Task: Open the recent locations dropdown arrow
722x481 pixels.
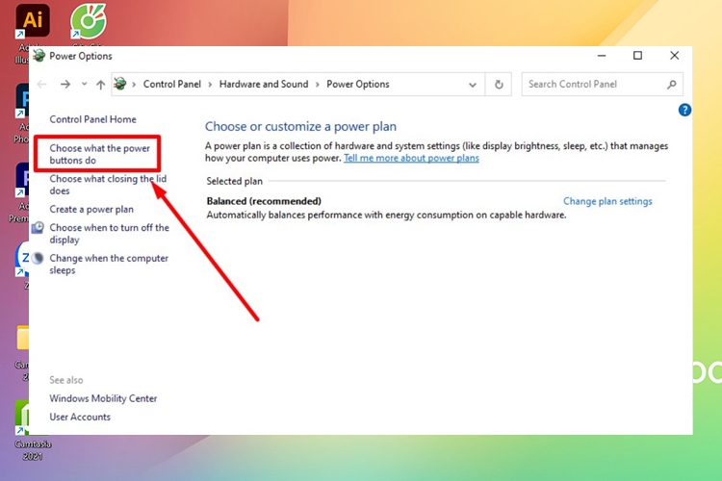Action: point(84,85)
